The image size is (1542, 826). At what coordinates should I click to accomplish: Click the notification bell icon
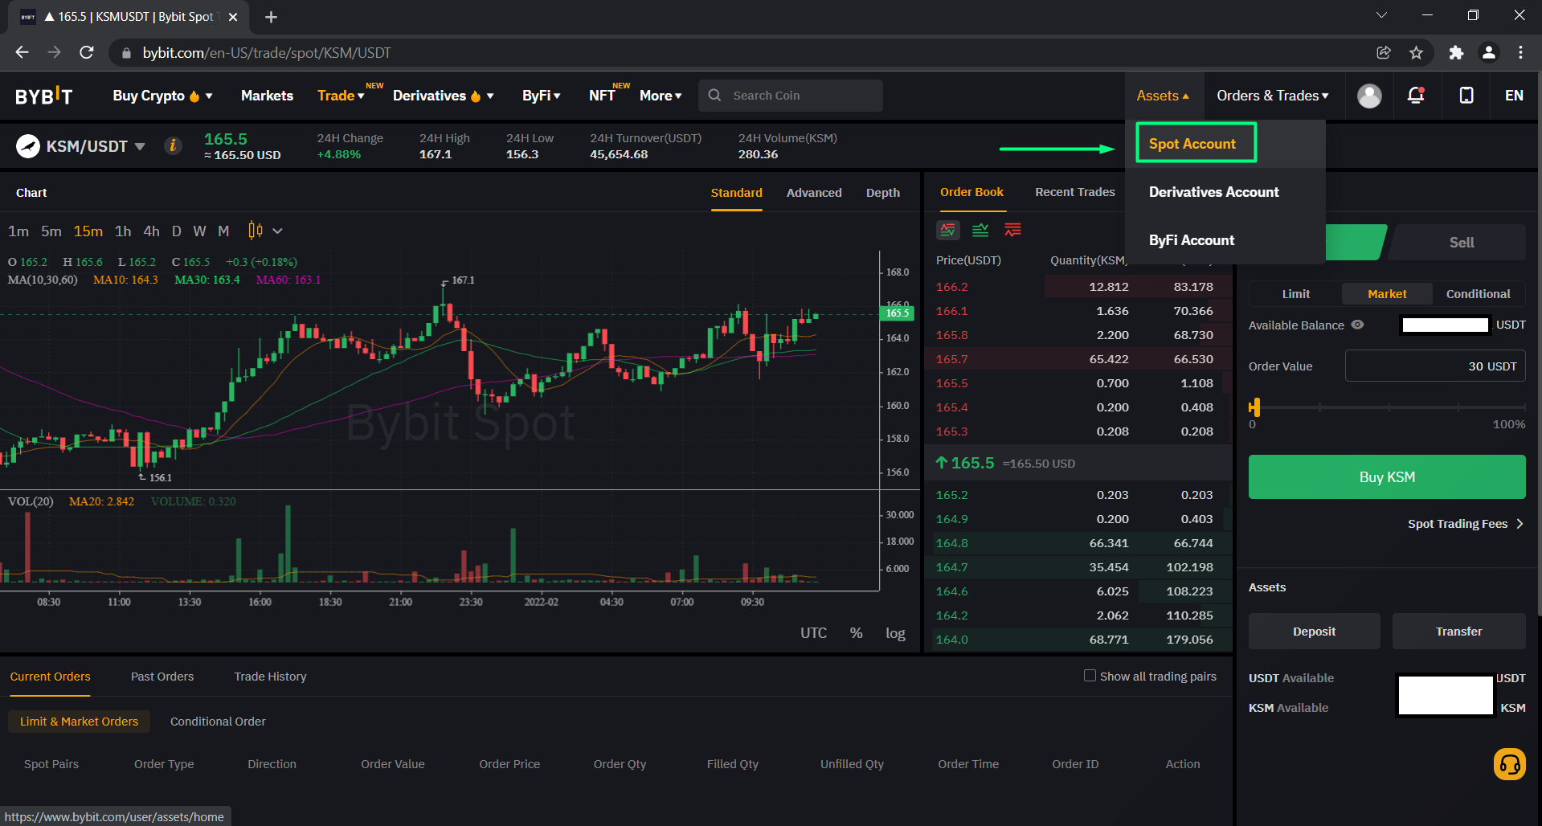tap(1416, 96)
